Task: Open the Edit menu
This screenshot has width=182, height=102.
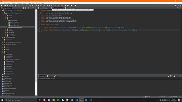Action: 5,3
